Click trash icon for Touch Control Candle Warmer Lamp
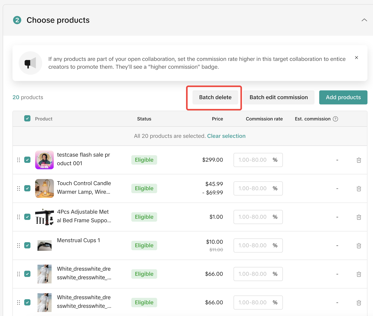This screenshot has width=373, height=316. [359, 189]
